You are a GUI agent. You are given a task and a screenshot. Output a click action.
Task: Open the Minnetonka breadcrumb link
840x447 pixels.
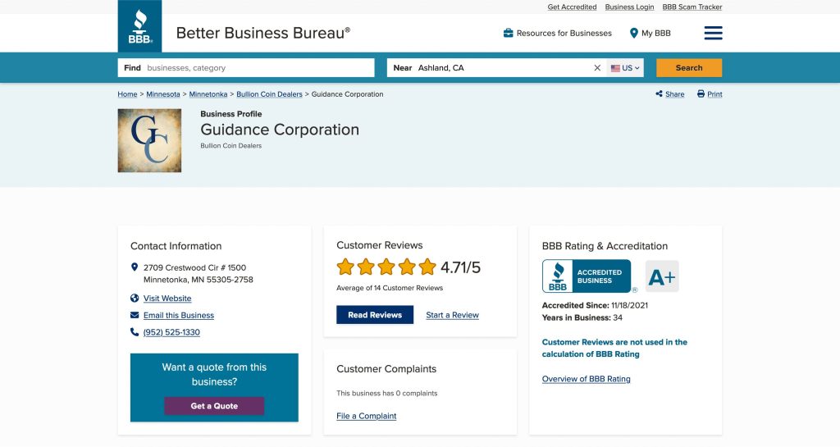click(208, 94)
